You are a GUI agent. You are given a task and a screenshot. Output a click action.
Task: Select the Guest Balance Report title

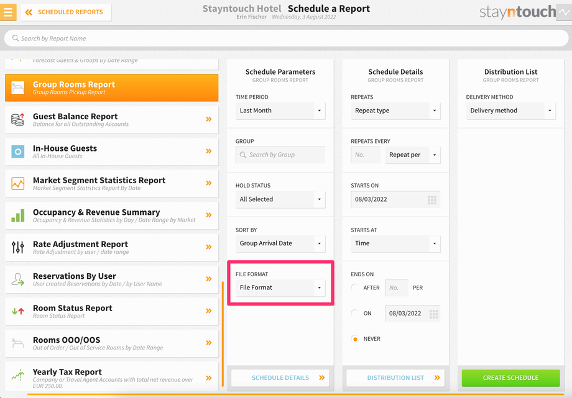point(75,116)
